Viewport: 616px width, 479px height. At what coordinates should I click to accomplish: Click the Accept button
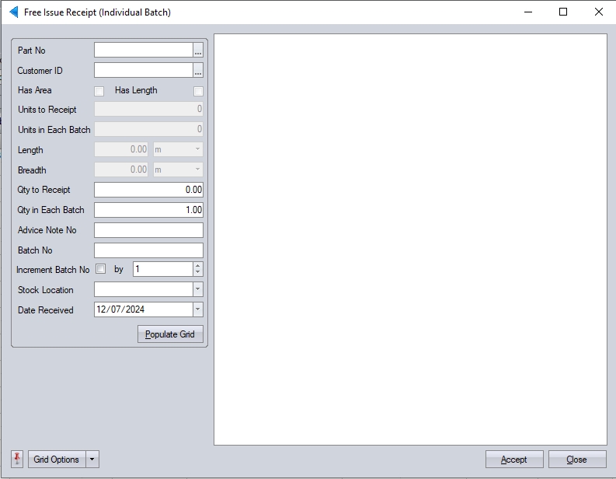tap(514, 460)
